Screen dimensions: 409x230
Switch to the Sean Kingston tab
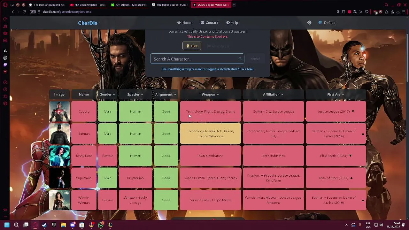[x=87, y=5]
